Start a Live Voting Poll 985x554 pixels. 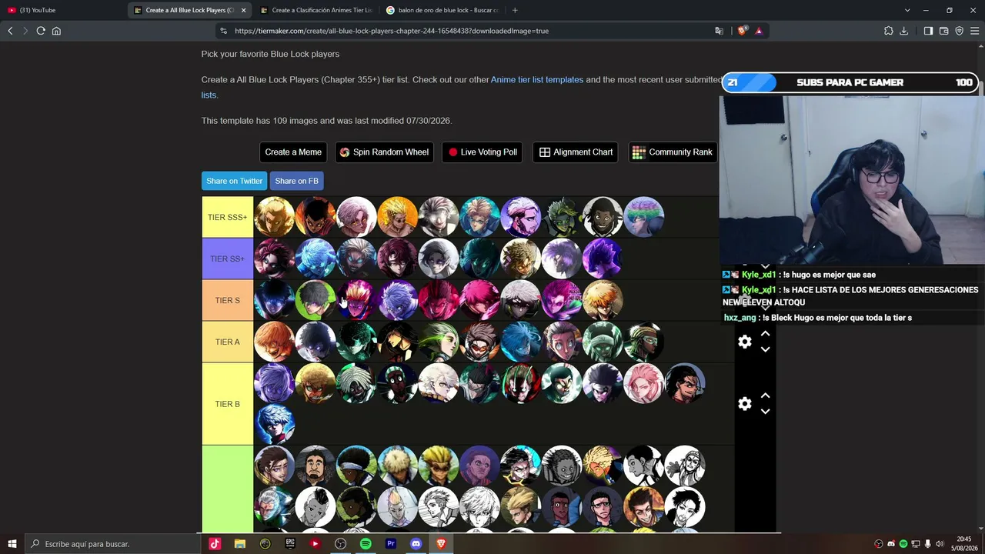click(482, 152)
